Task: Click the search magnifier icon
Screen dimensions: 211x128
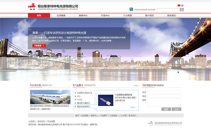Action: pyautogui.click(x=182, y=9)
